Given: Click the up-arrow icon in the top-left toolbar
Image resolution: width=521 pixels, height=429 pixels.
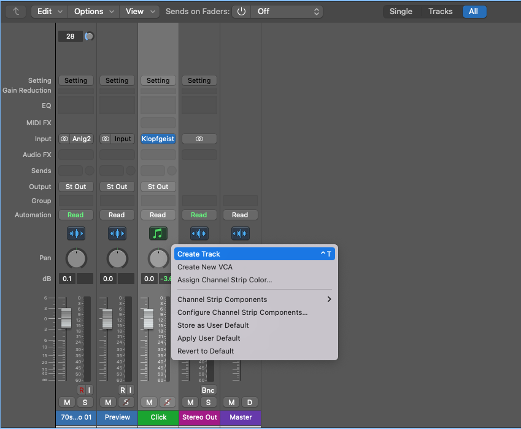Looking at the screenshot, I should tap(15, 11).
